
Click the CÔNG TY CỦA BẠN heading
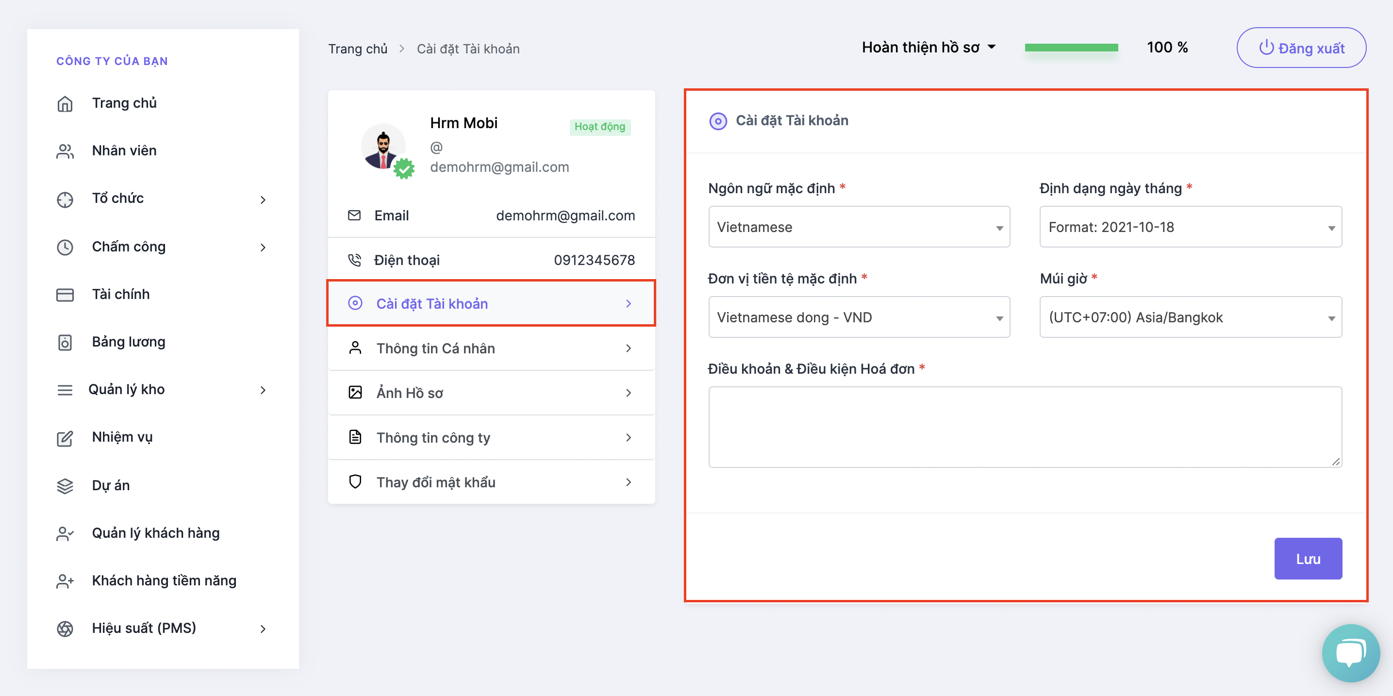point(112,61)
